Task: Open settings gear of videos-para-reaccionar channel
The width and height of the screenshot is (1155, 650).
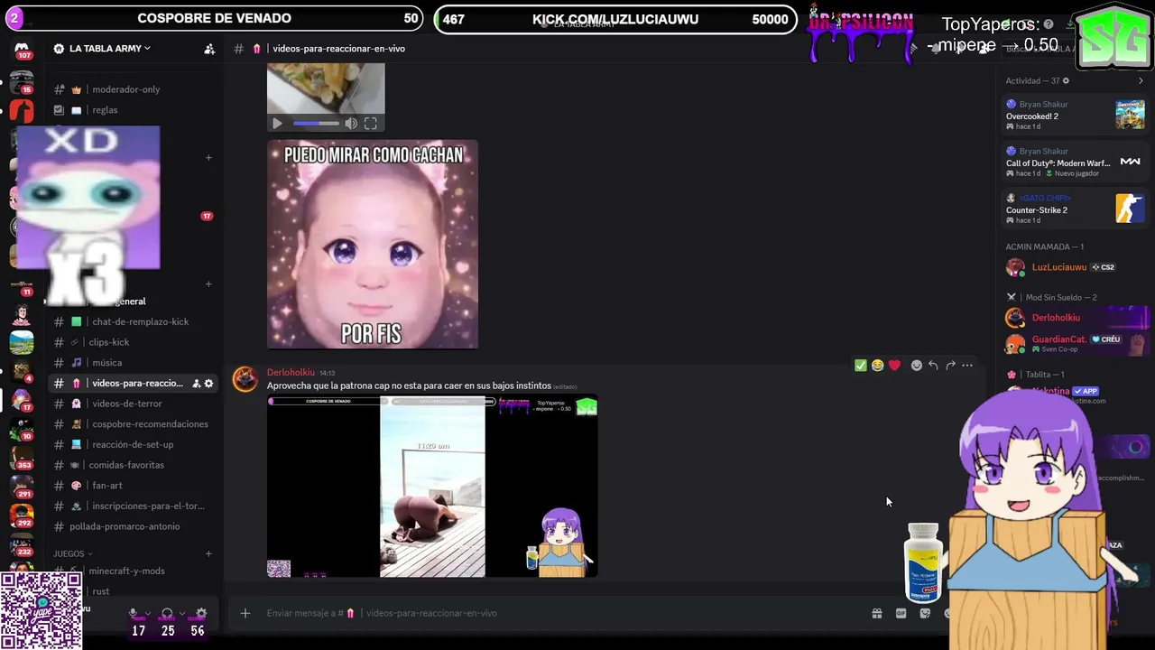Action: [x=208, y=384]
